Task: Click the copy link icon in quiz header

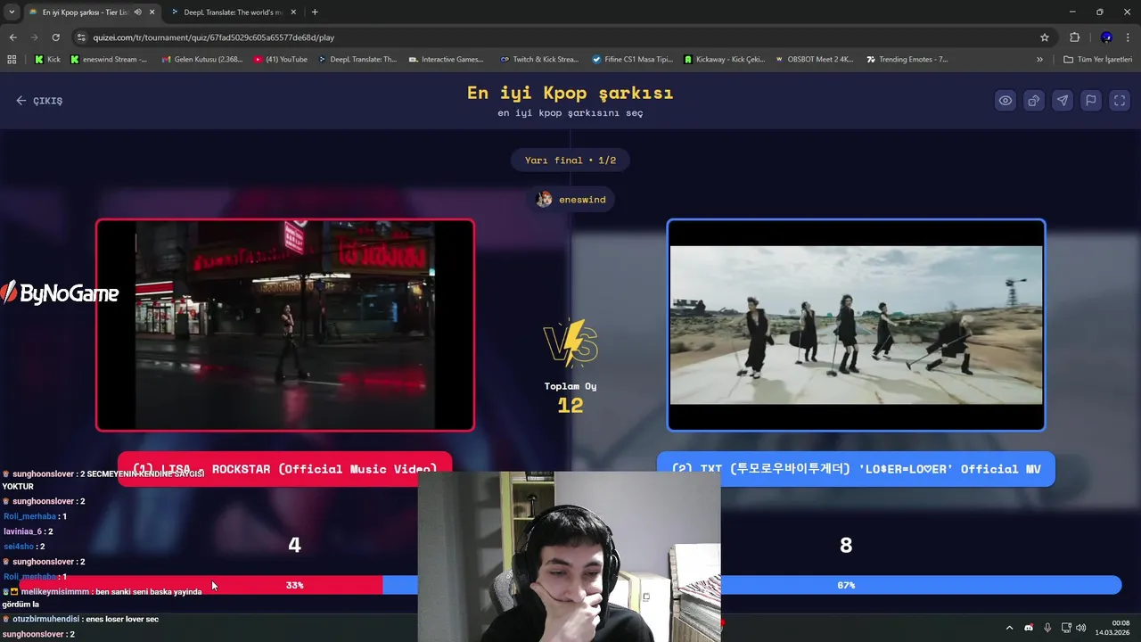Action: [1033, 101]
